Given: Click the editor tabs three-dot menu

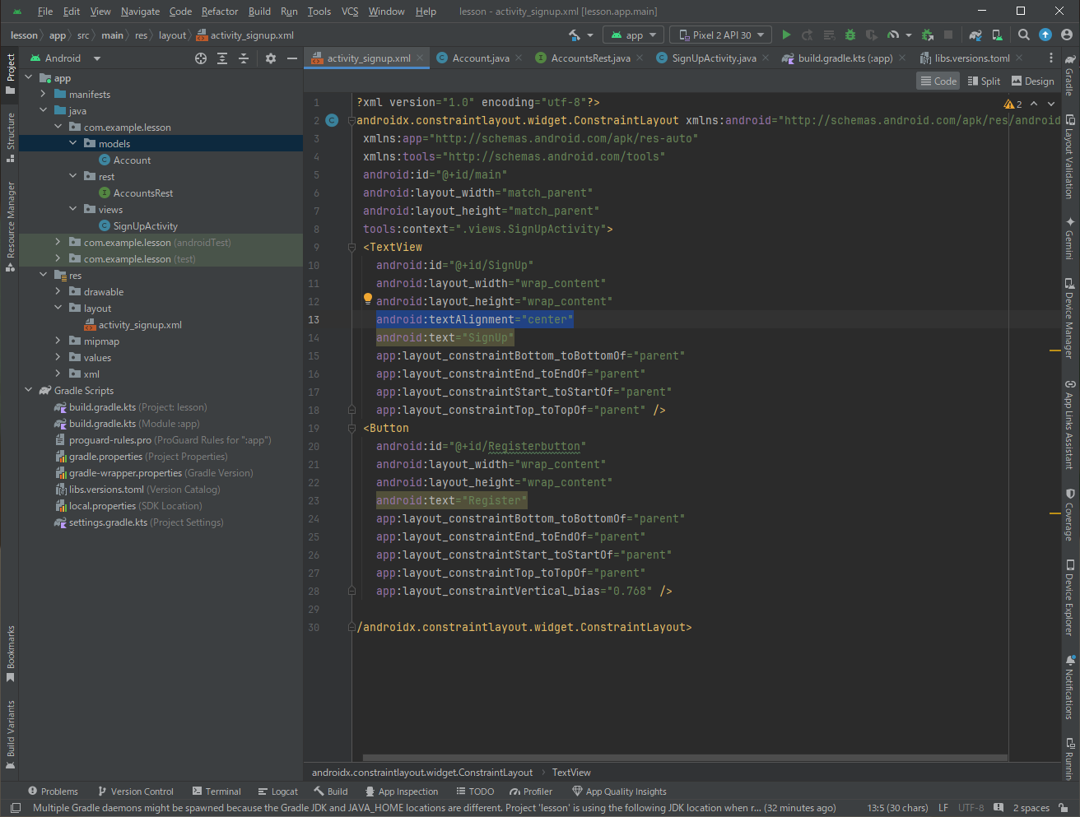Looking at the screenshot, I should pos(1050,58).
